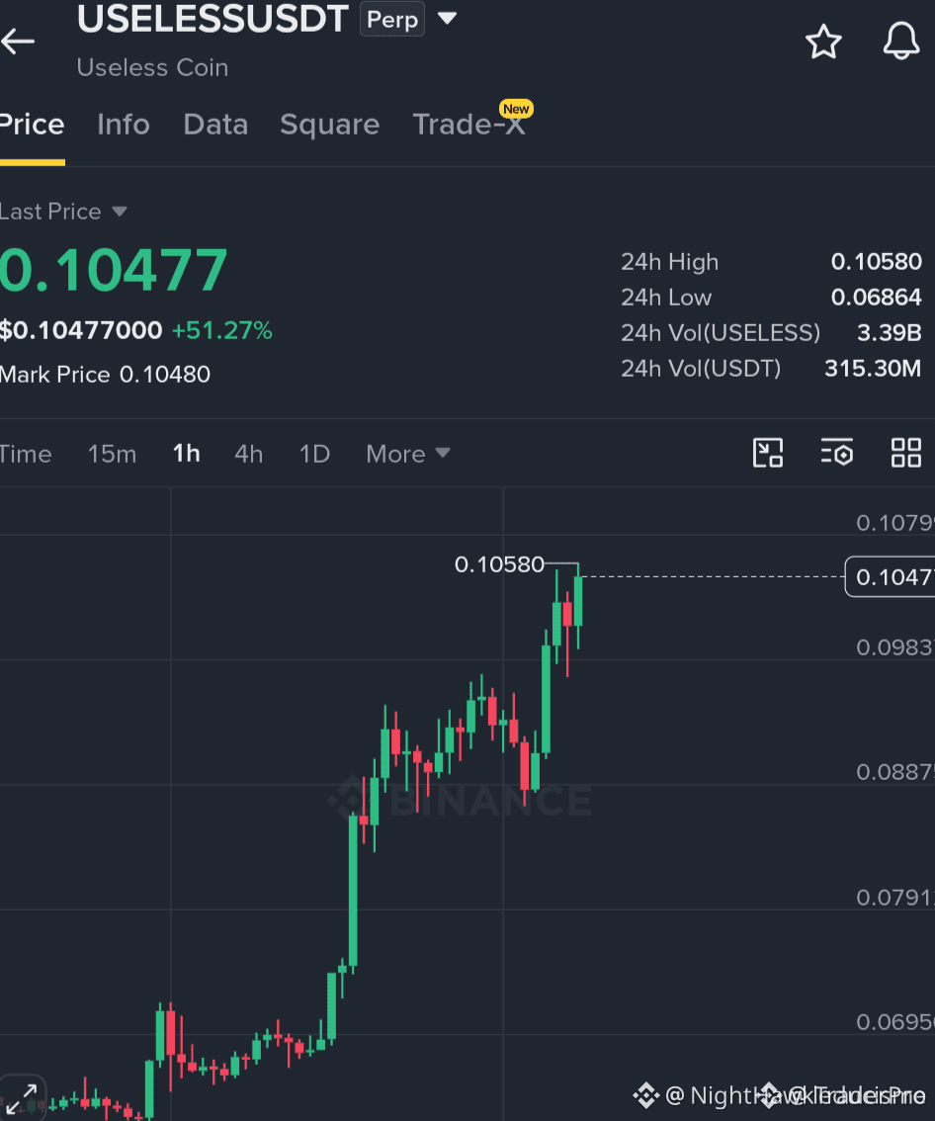Image resolution: width=935 pixels, height=1121 pixels.
Task: Open the Last Price dropdown
Action: pos(63,212)
